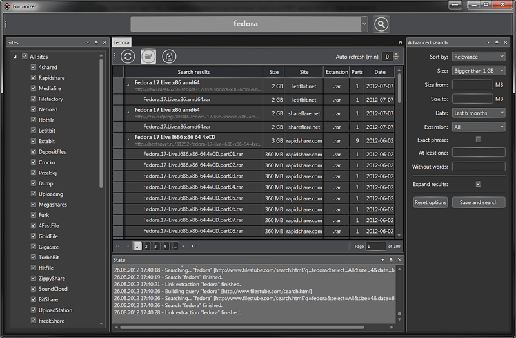This screenshot has height=338, width=516.
Task: Pin the Advanced search panel
Action: 497,42
